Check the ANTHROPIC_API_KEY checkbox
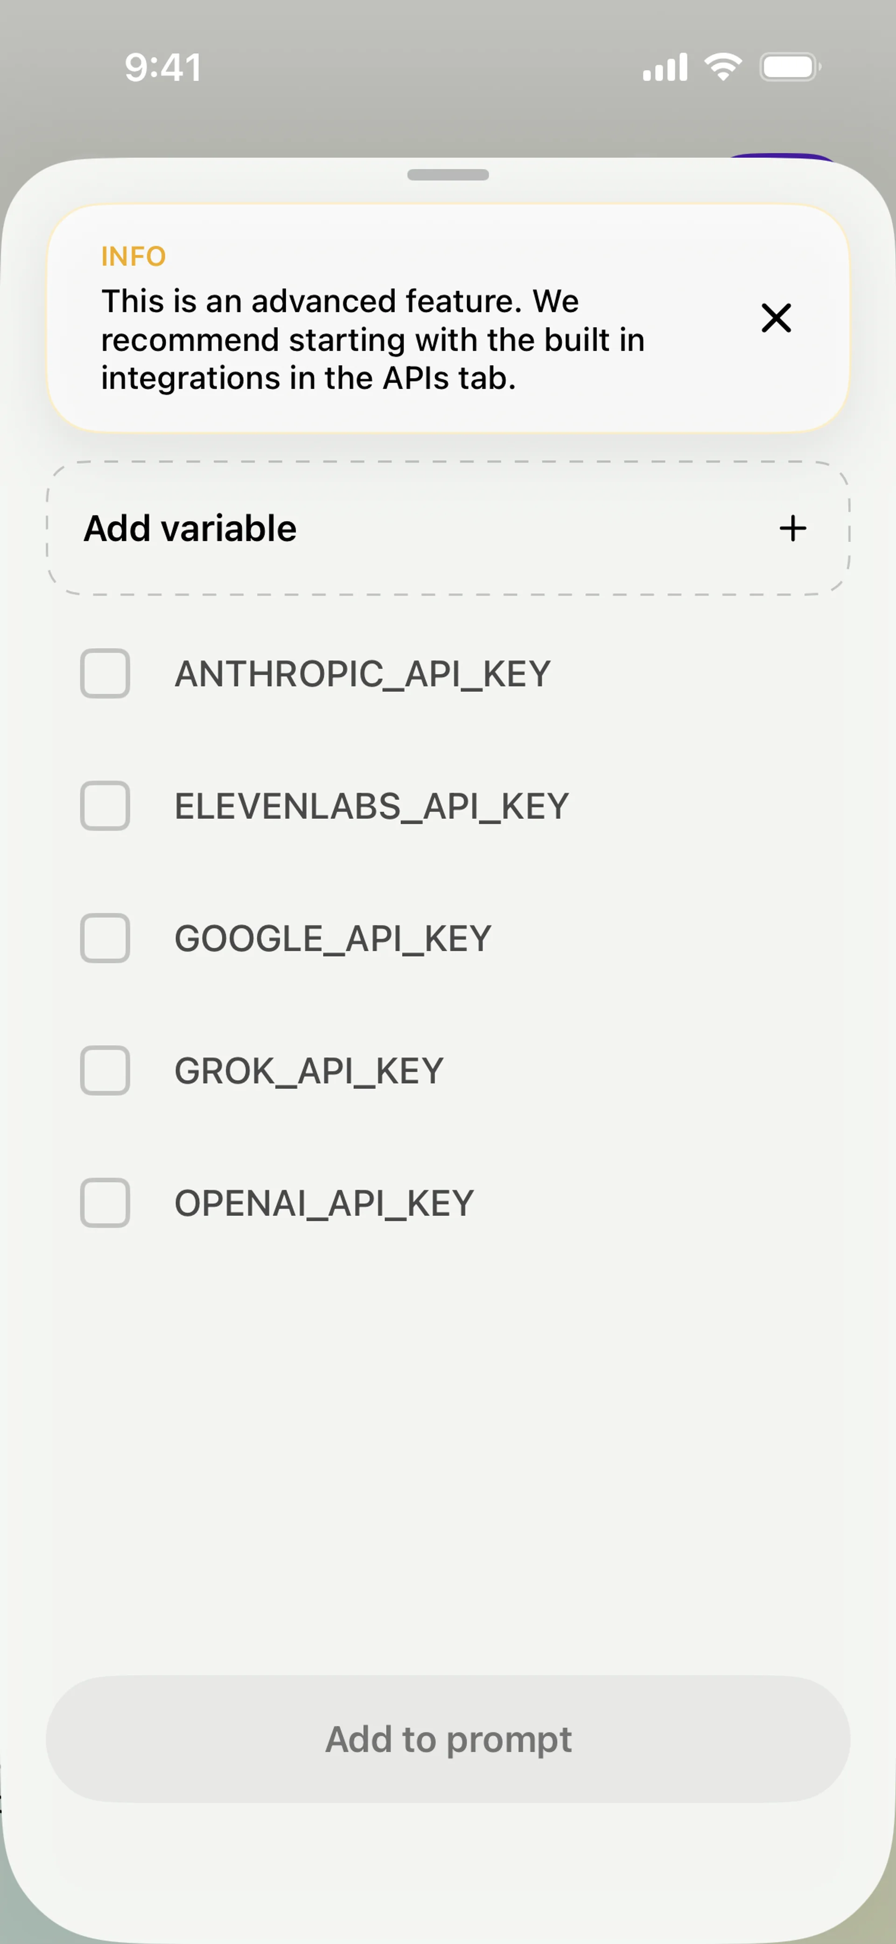Image resolution: width=896 pixels, height=1944 pixels. [x=105, y=673]
